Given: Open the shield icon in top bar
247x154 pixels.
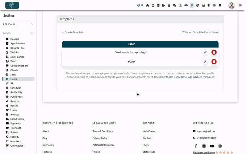Looking at the screenshot, I should click(209, 5).
